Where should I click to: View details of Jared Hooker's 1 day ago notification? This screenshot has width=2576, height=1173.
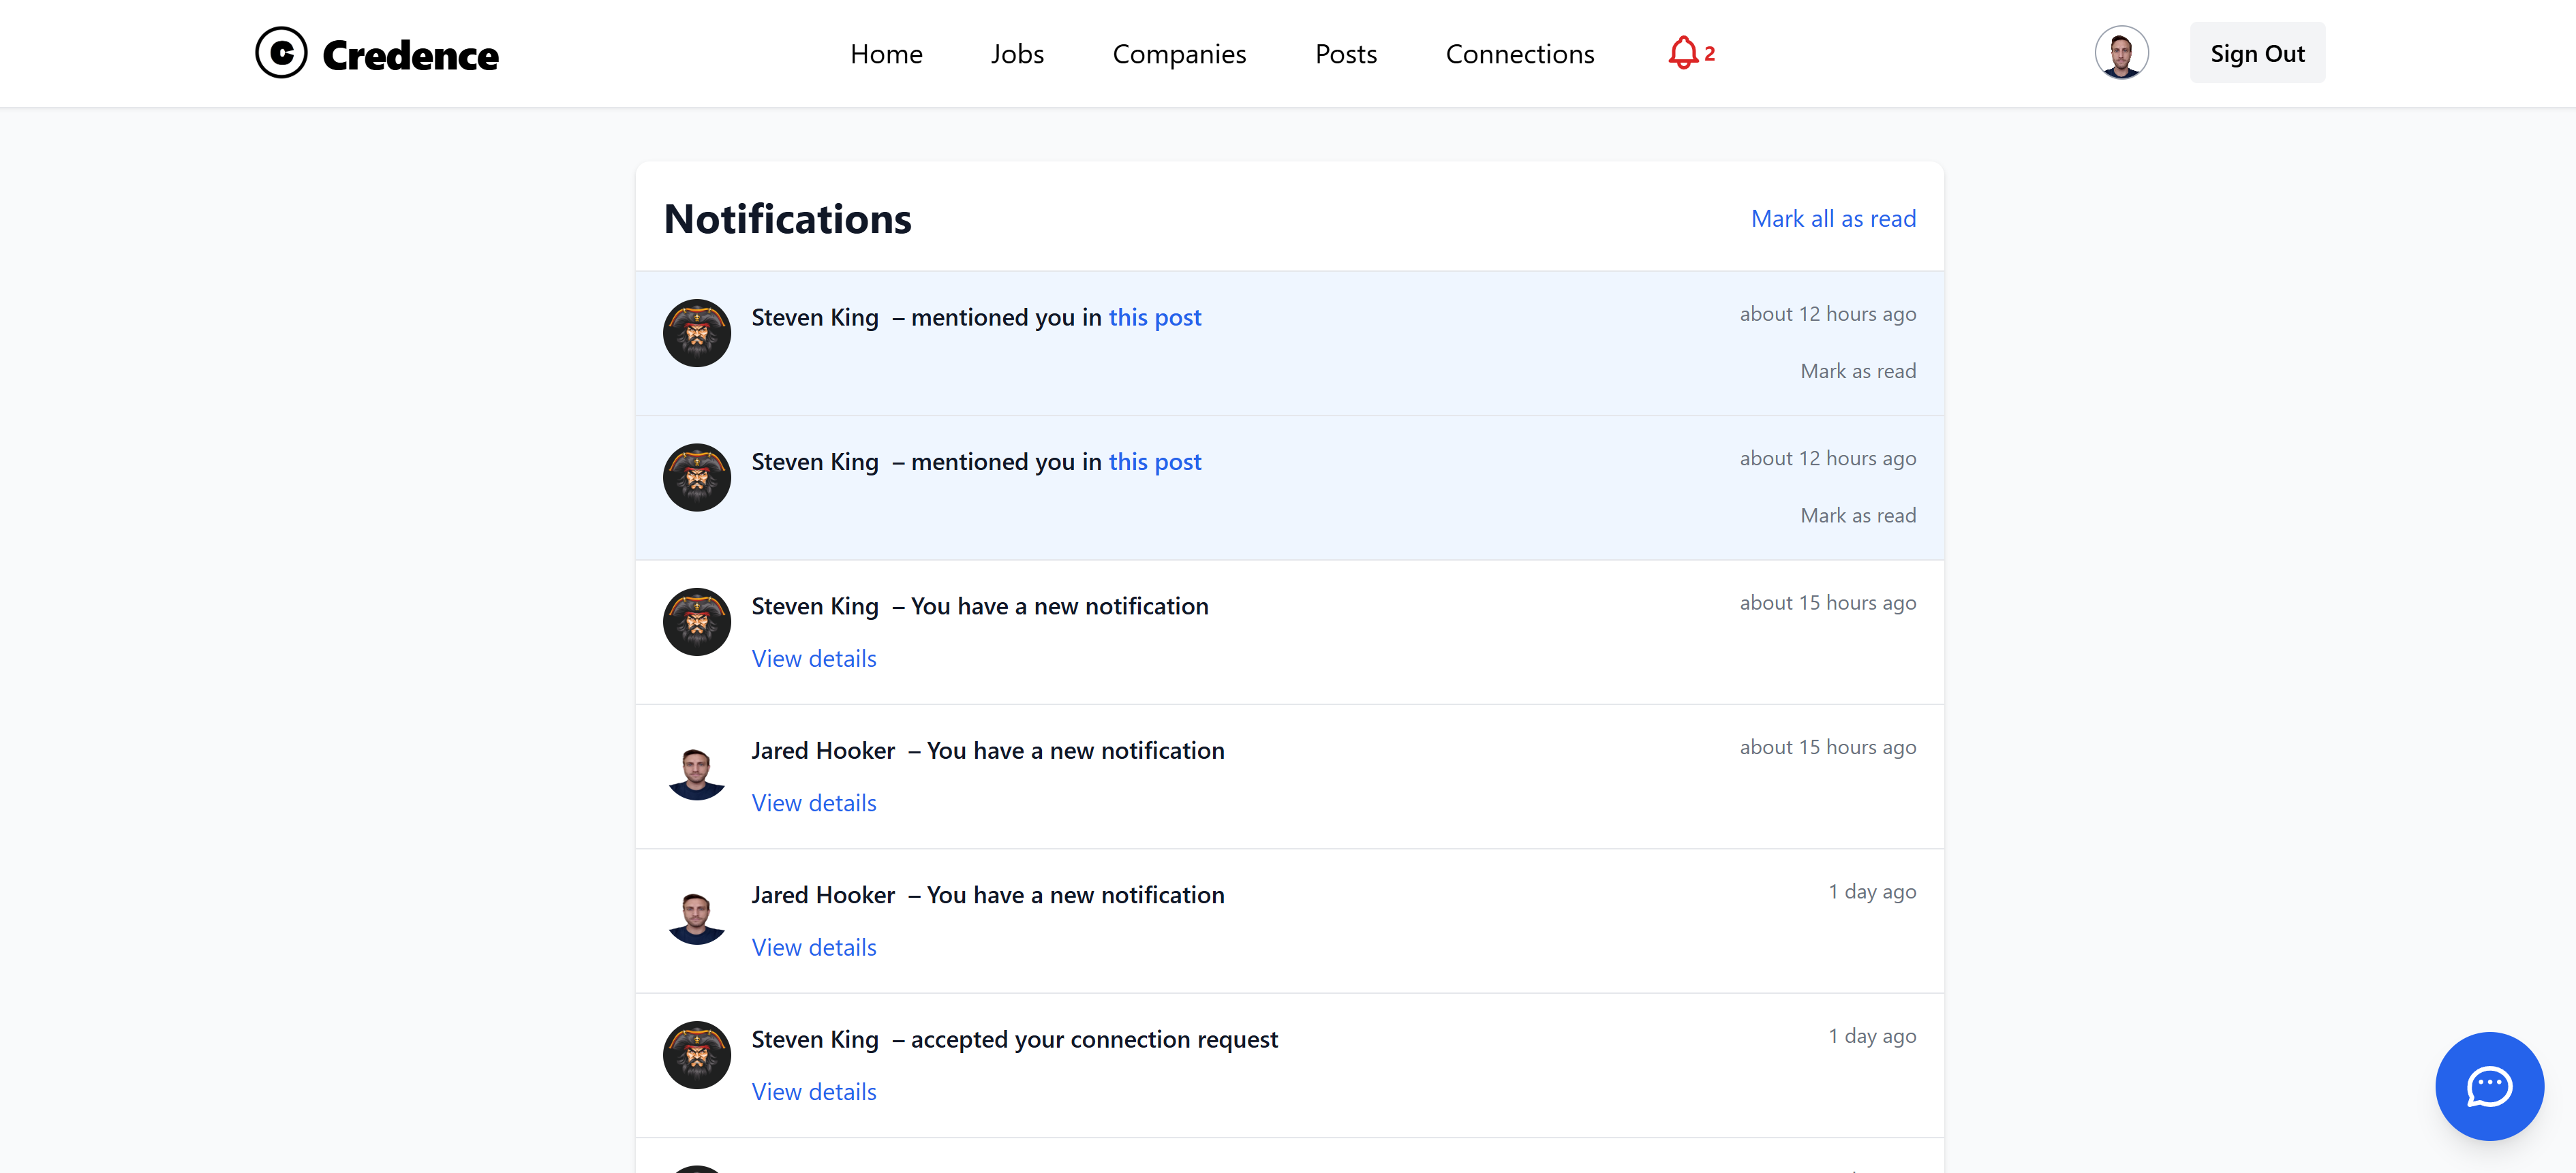(813, 948)
